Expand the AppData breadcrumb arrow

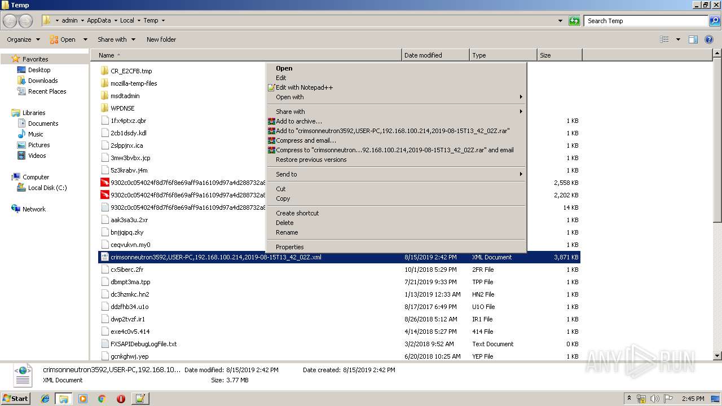[115, 21]
